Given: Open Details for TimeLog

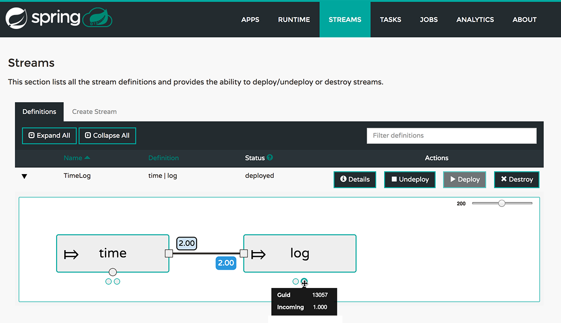Looking at the screenshot, I should 355,180.
